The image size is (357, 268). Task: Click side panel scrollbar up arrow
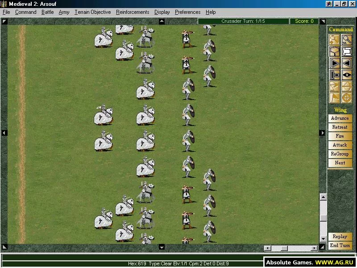(323, 197)
